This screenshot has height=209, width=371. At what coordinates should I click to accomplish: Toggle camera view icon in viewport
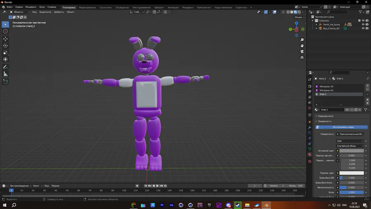pyautogui.click(x=302, y=51)
